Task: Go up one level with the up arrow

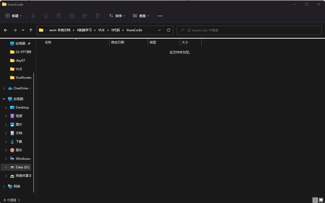Action: (31, 30)
